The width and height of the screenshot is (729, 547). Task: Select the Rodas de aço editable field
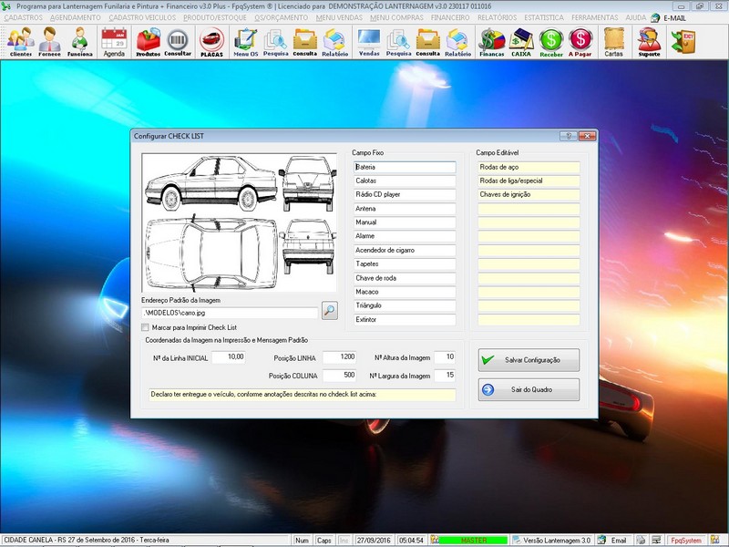pyautogui.click(x=528, y=168)
